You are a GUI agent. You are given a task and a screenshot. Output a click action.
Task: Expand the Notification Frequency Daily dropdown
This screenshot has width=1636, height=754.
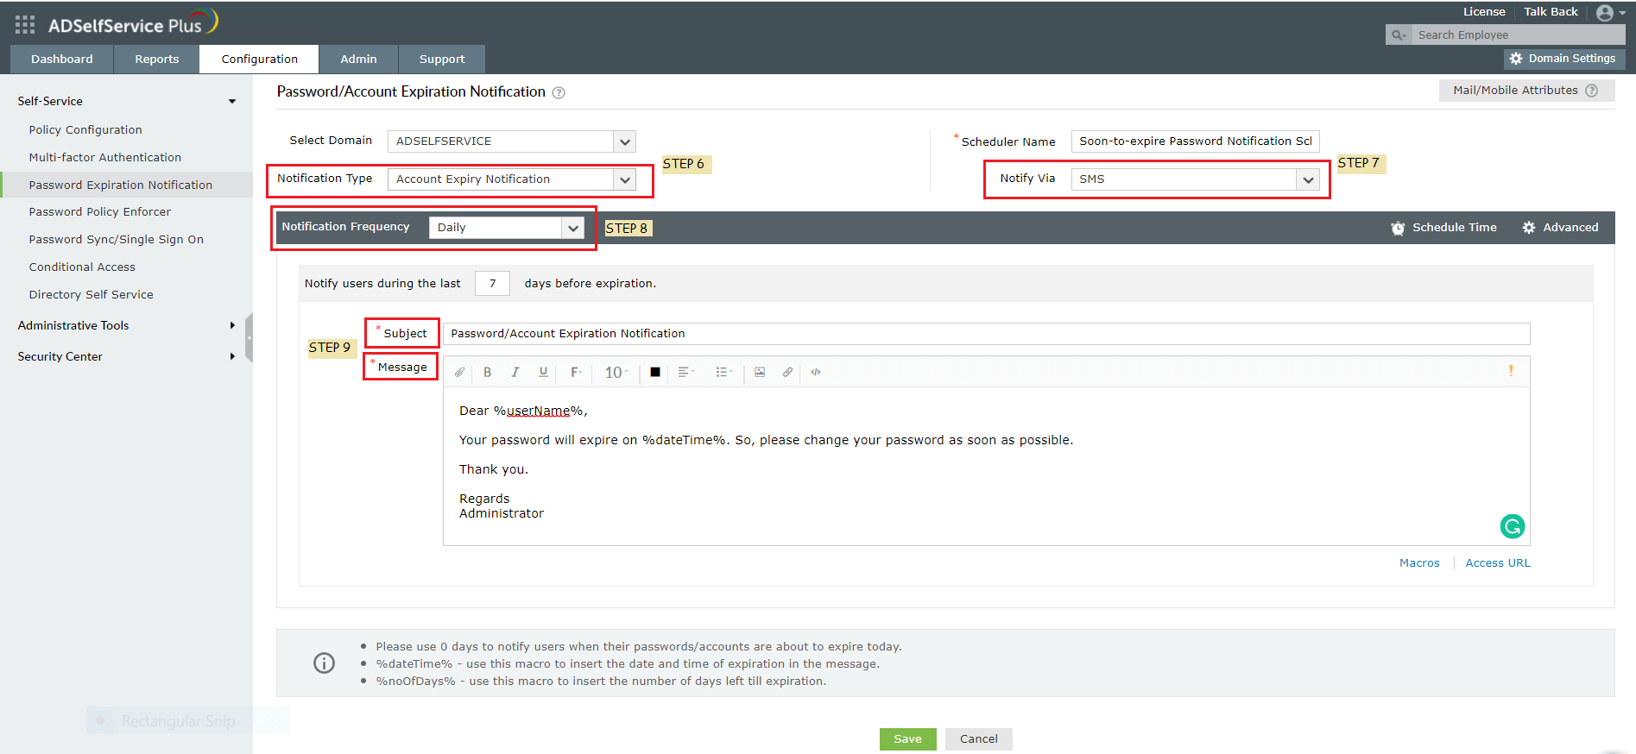(507, 228)
